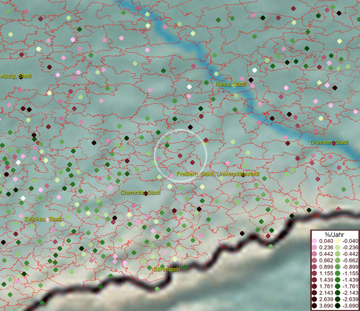The image size is (360, 311).
Task: Click the Freiberg, Stadt, Universitätsstadt label
Action: pyautogui.click(x=218, y=174)
